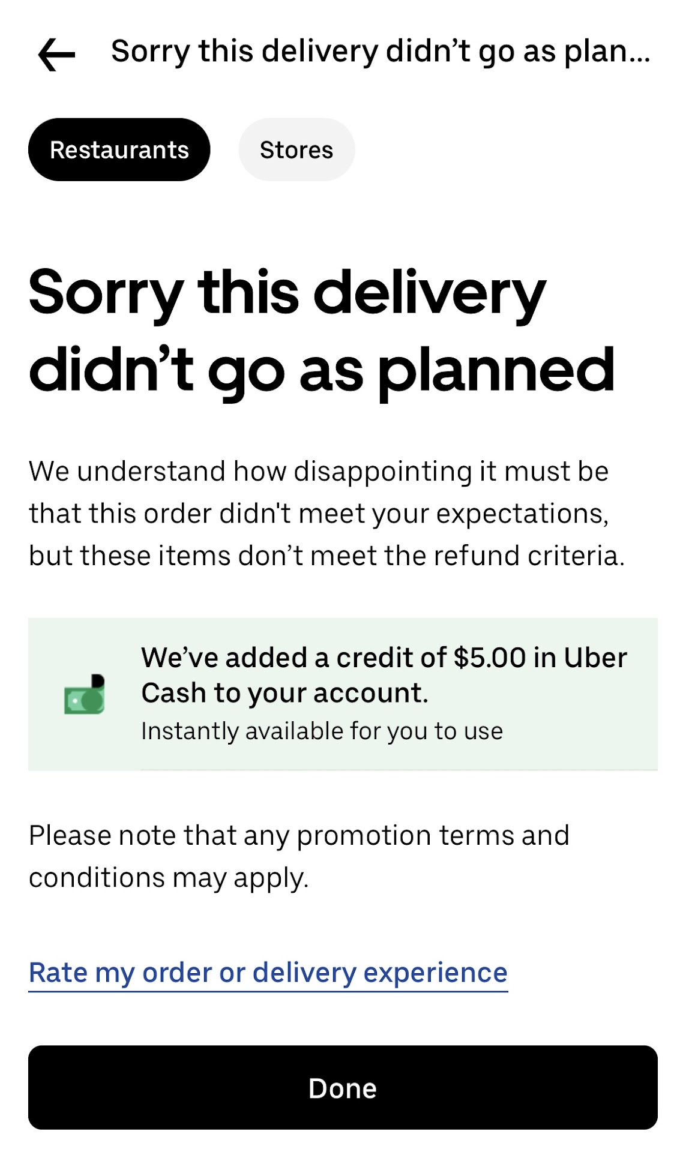Screen dimensions: 686x1152
Task: Switch to the Stores tab
Action: click(296, 150)
